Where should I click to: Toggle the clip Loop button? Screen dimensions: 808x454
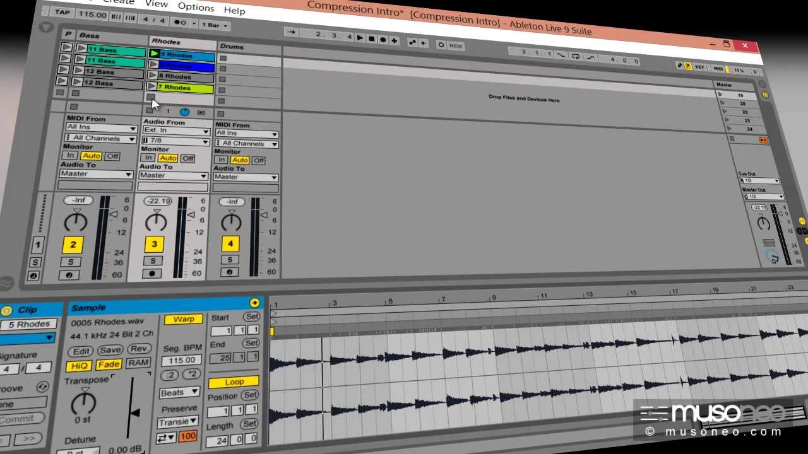click(234, 382)
